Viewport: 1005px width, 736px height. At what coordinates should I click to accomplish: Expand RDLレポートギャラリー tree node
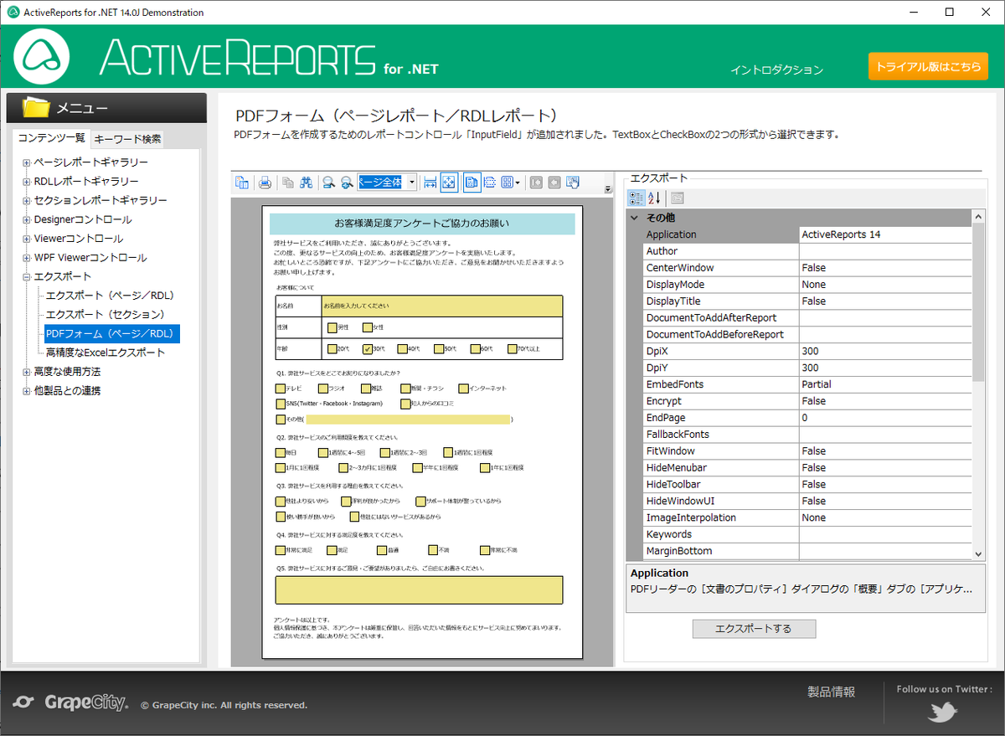click(26, 182)
